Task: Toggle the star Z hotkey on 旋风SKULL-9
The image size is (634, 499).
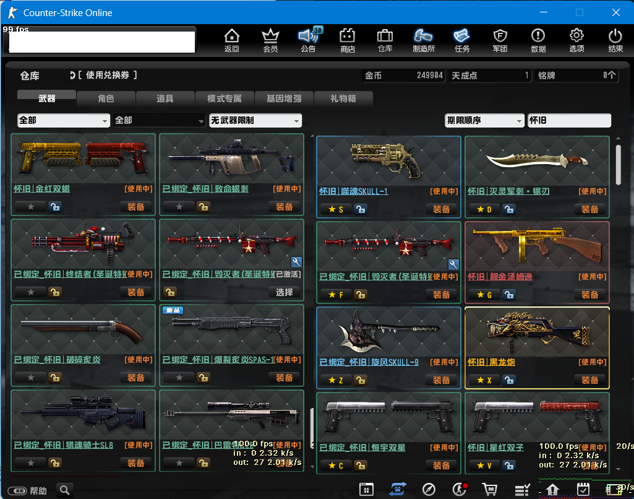Action: pyautogui.click(x=336, y=380)
